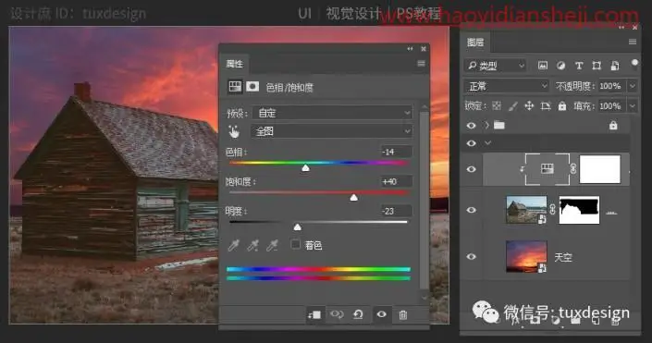Filter layers by adjustment layers icon
652x343 pixels.
561,66
